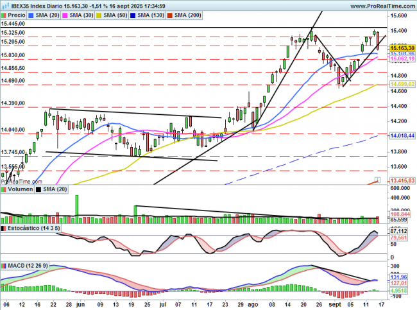This screenshot has height=310, width=417.
Task: Open the MACD (12 26 9) indicator label
Action: (x=28, y=266)
